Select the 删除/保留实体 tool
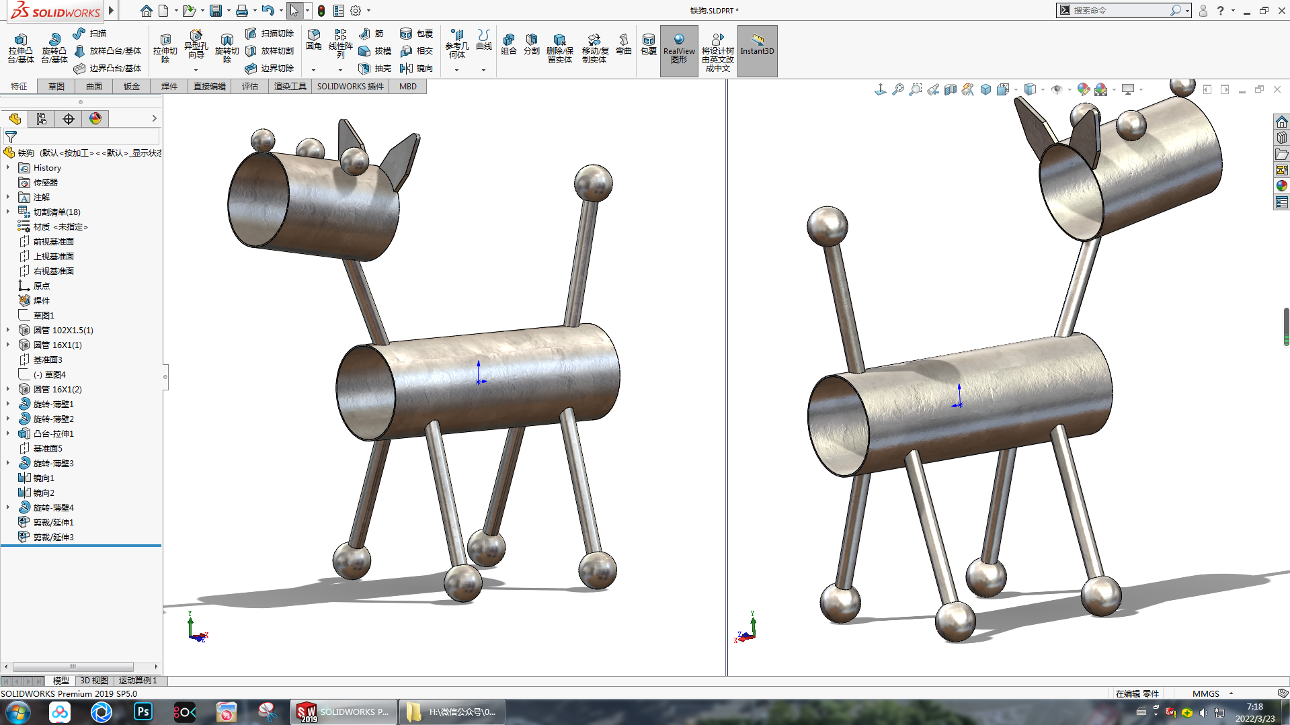1290x725 pixels. (x=559, y=48)
